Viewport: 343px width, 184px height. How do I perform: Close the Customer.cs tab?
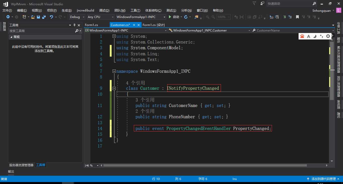coord(138,25)
